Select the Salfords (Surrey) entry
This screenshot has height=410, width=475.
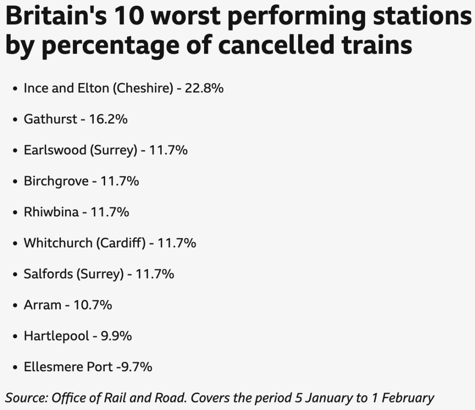[99, 274]
